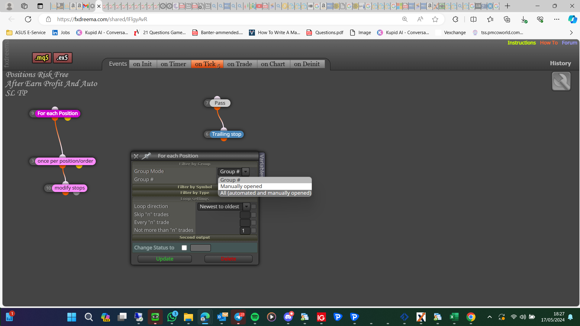Image resolution: width=580 pixels, height=326 pixels.
Task: Pin the For each Position dialog
Action: tap(147, 156)
